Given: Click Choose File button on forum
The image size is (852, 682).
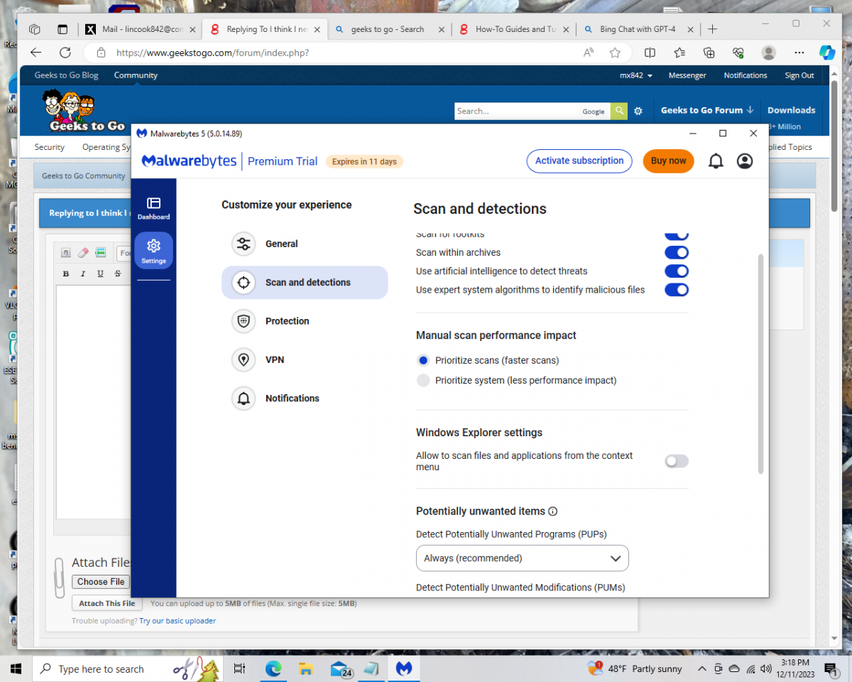Looking at the screenshot, I should [x=101, y=582].
